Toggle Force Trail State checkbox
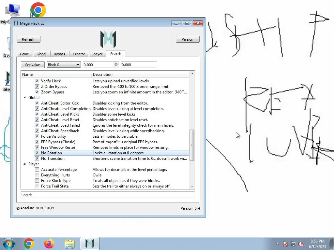Viewport: 334px width, 250px height. (37, 186)
